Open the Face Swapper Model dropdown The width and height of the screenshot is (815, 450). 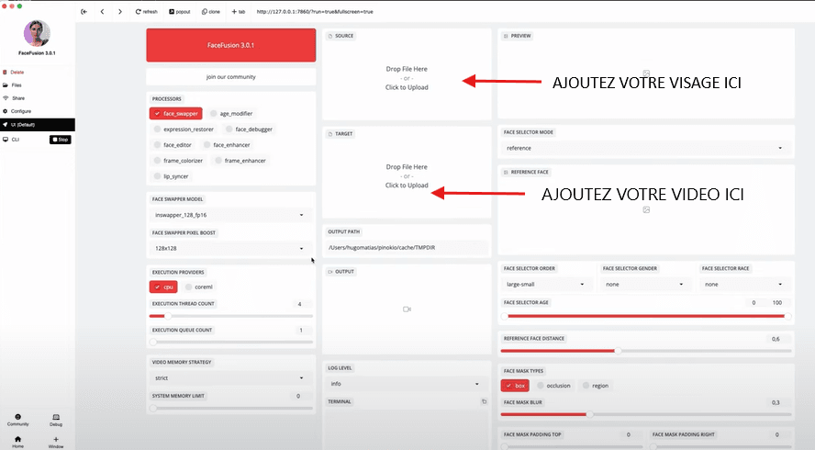pos(229,215)
